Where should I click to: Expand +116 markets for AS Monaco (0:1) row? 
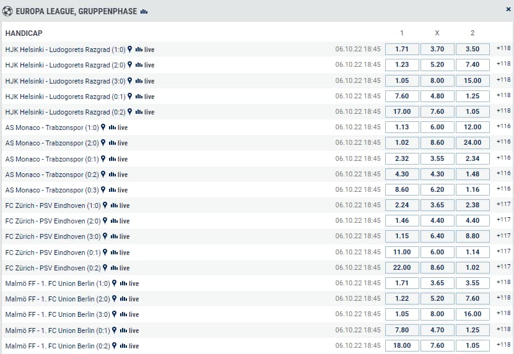tap(503, 158)
